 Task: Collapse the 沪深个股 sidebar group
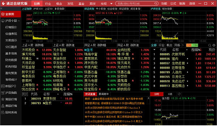[19, 21]
